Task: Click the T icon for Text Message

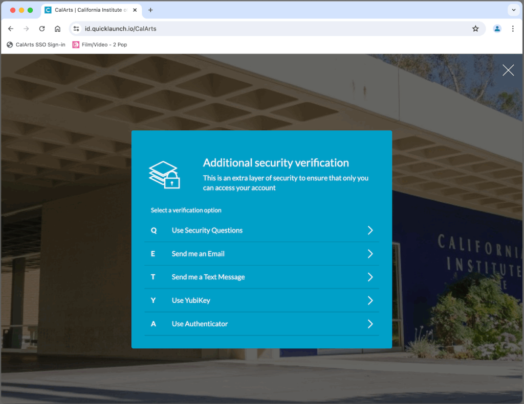Action: pyautogui.click(x=153, y=277)
